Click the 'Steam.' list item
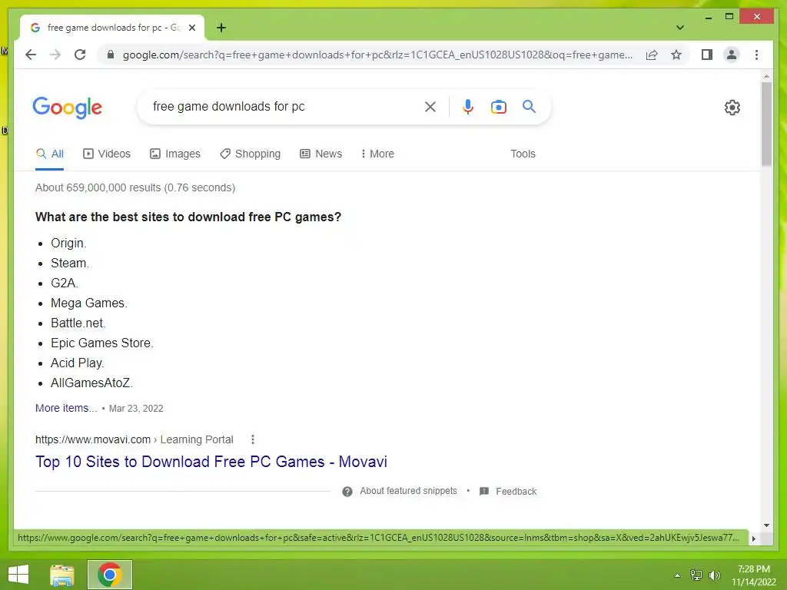Viewport: 787px width, 590px height. coord(70,264)
